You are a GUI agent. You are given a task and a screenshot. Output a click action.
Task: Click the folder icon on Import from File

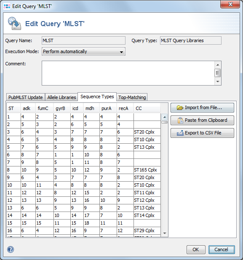[x=180, y=108]
